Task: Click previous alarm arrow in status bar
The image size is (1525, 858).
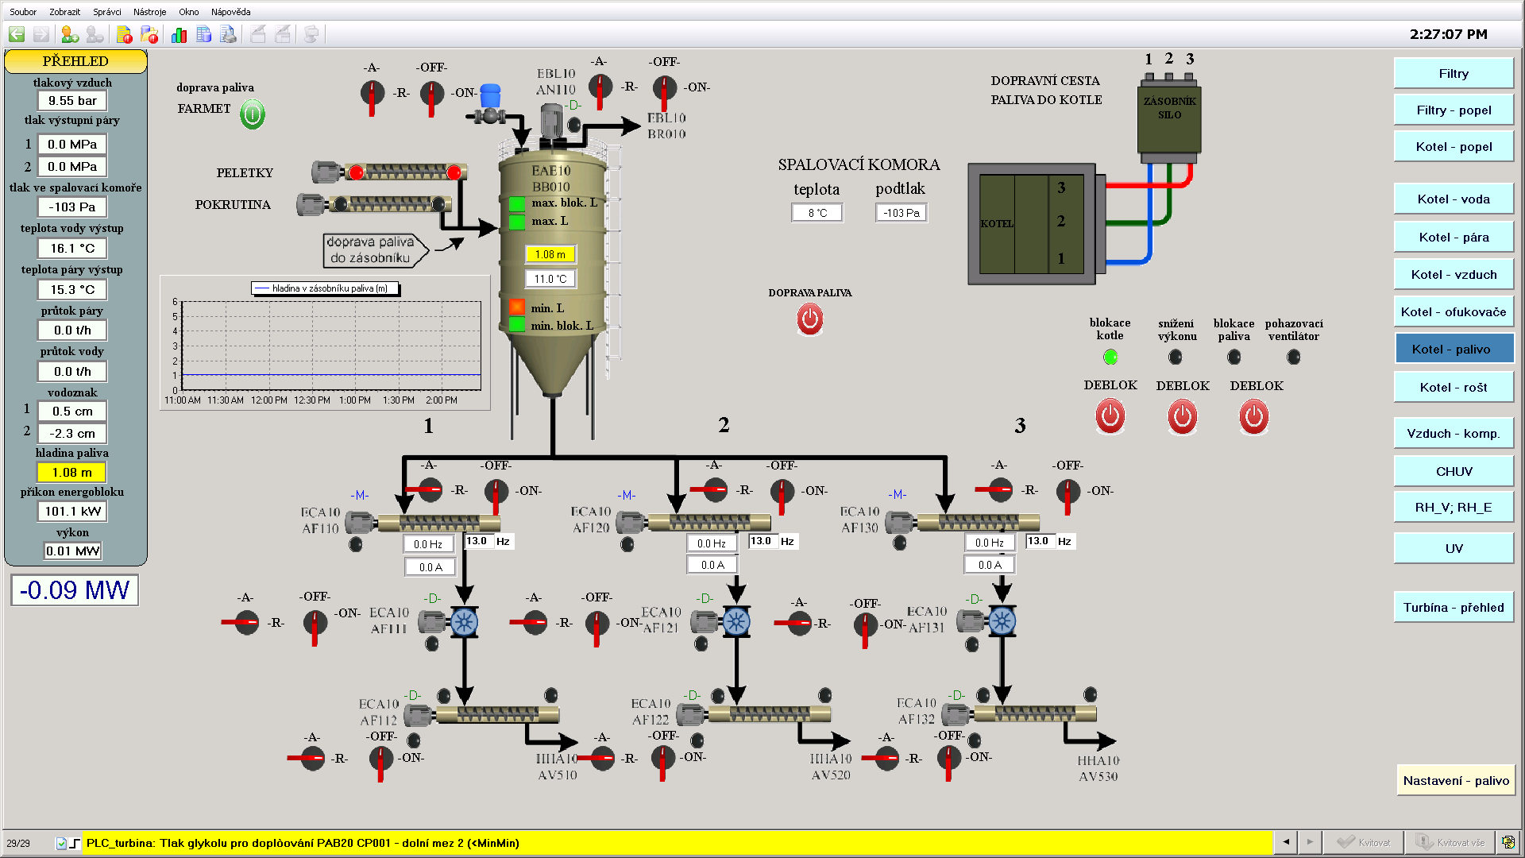Action: pos(1286,842)
